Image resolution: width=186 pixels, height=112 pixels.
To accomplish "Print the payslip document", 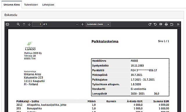I will (166, 24).
